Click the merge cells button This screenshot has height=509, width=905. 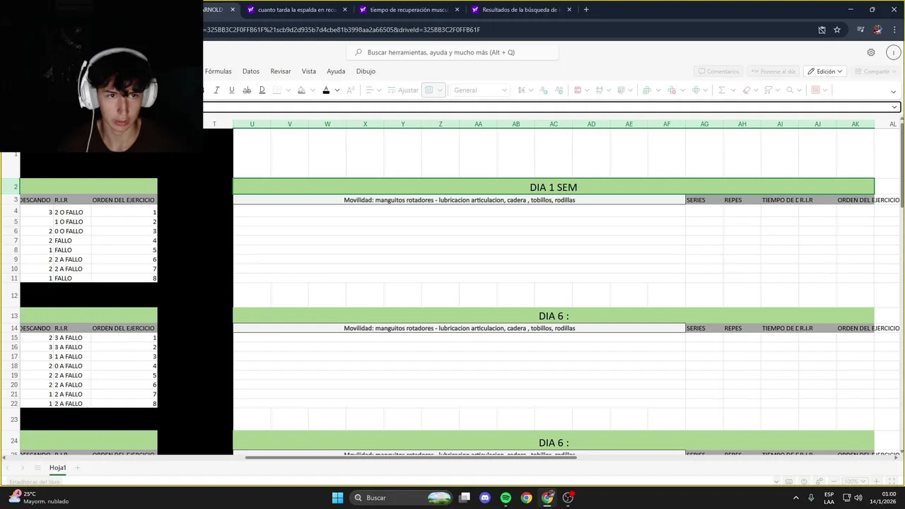pyautogui.click(x=429, y=90)
